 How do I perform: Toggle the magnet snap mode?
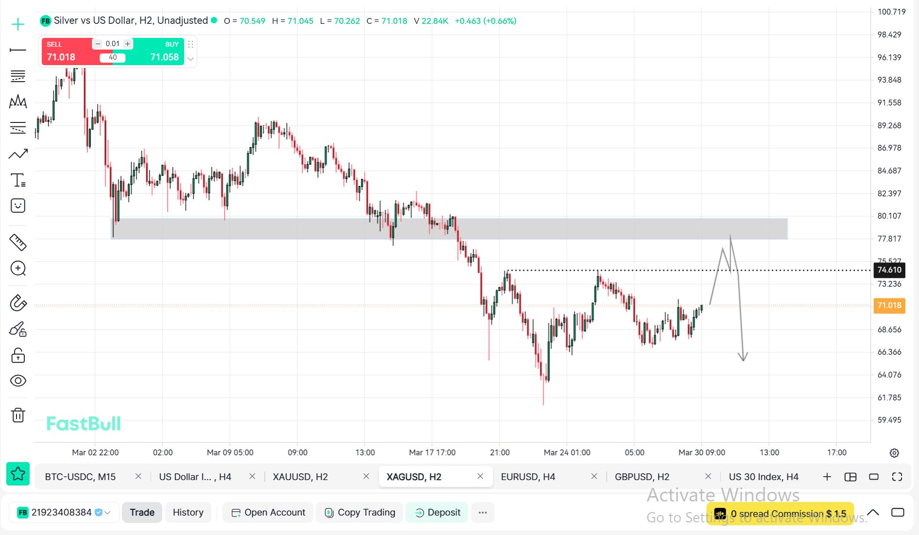tap(18, 303)
